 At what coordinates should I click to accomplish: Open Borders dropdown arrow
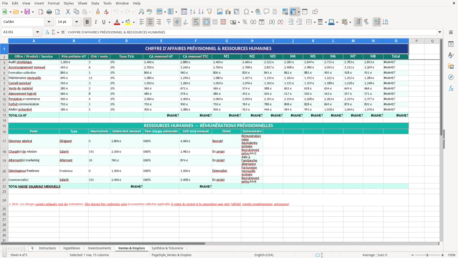315,22
